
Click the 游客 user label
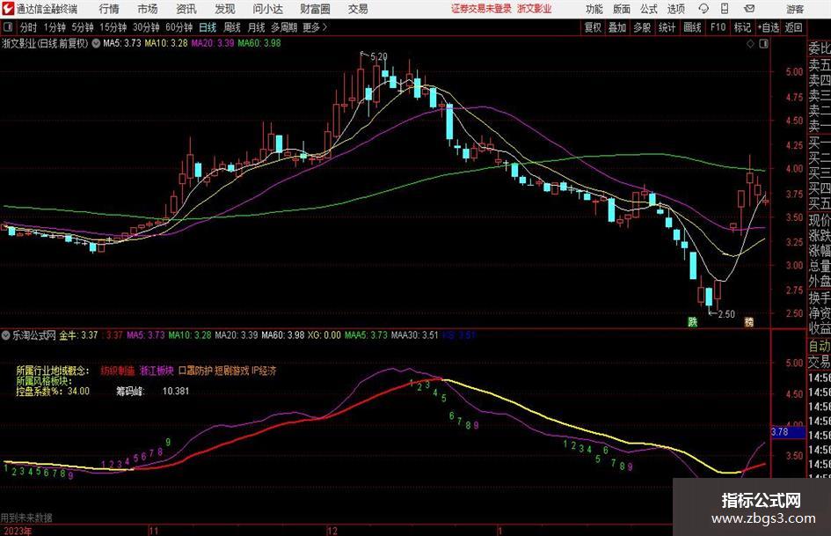pos(794,9)
